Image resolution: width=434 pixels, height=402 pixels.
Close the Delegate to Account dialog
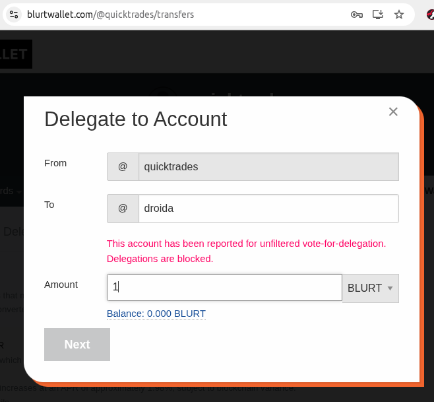(393, 112)
